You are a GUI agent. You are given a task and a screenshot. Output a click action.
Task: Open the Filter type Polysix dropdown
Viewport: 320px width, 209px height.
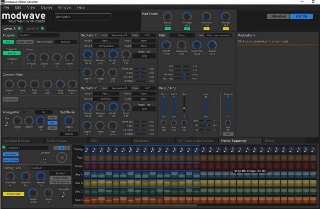(182, 35)
